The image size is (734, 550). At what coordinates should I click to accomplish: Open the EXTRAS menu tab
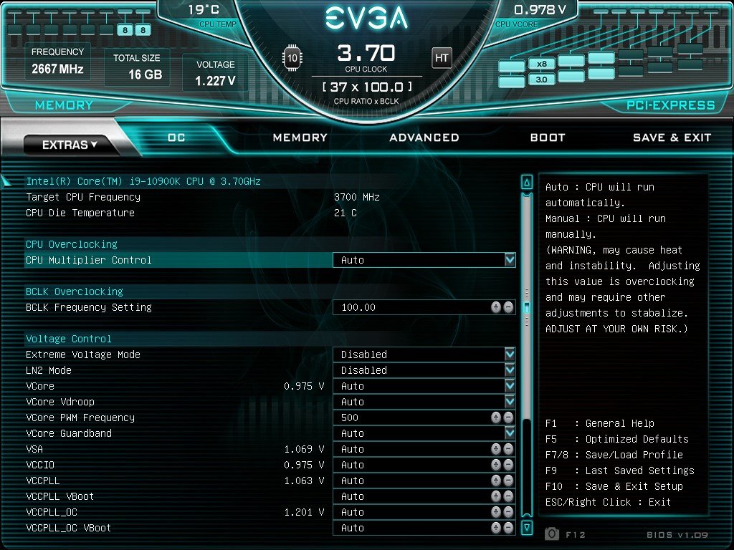pos(70,145)
